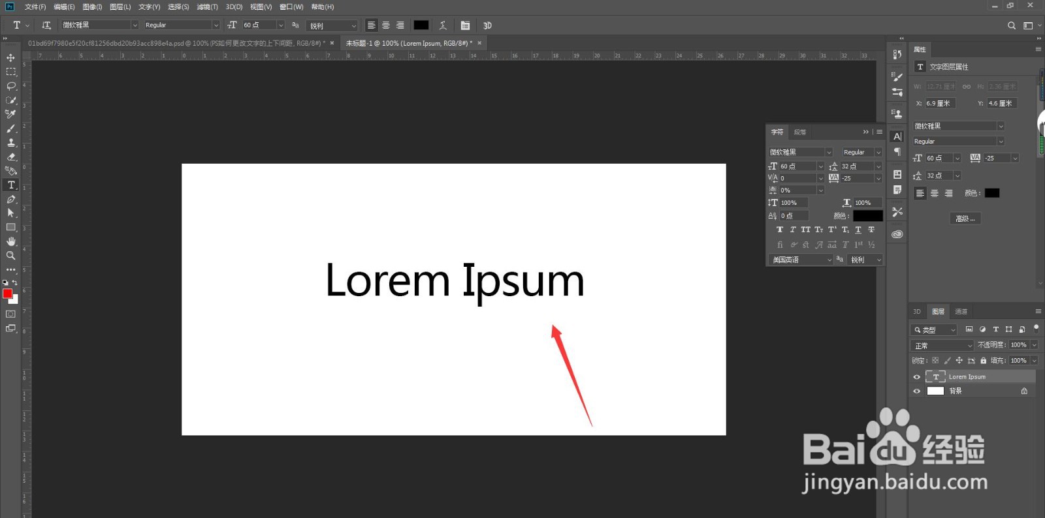
Task: Toggle All Caps in Character panel
Action: coord(806,230)
